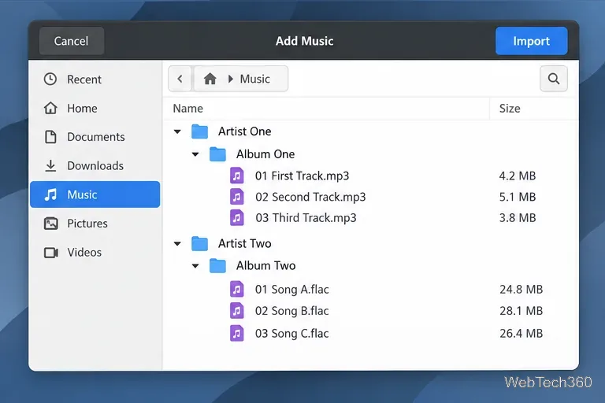Select the Music path segment

[254, 79]
